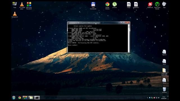Close the console window
The height and width of the screenshot is (101, 180).
pyautogui.click(x=127, y=22)
